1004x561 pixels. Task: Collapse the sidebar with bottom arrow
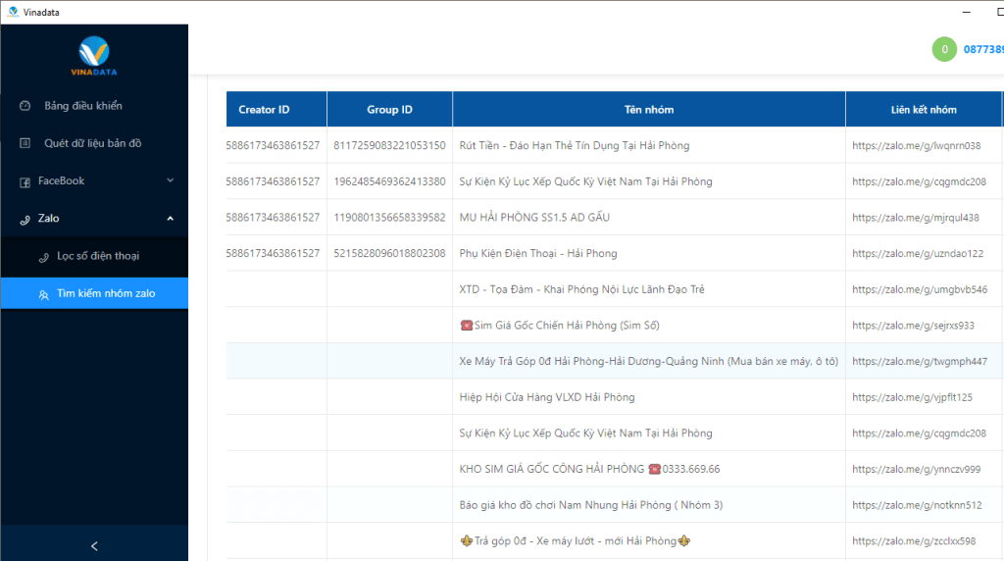pyautogui.click(x=94, y=545)
